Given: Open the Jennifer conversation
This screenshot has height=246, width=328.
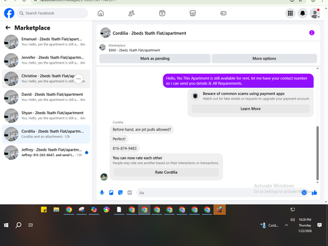Looking at the screenshot, I should pyautogui.click(x=46, y=60).
